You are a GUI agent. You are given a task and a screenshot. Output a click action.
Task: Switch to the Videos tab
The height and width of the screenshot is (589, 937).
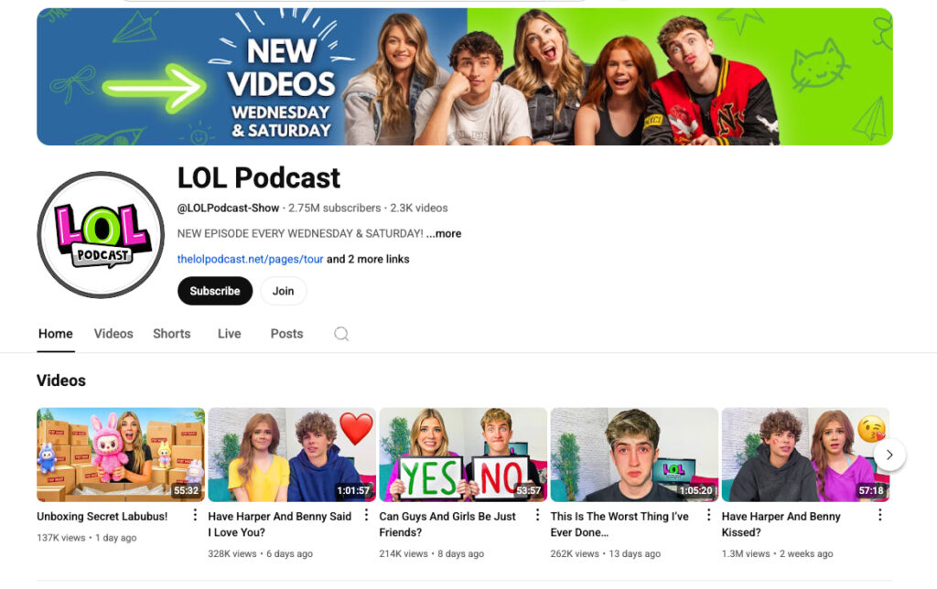tap(113, 334)
